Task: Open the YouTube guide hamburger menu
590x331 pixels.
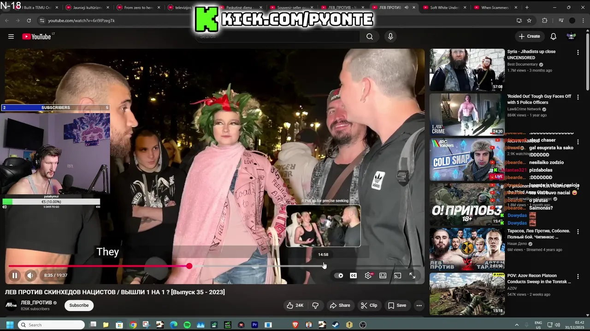Action: click(x=11, y=36)
